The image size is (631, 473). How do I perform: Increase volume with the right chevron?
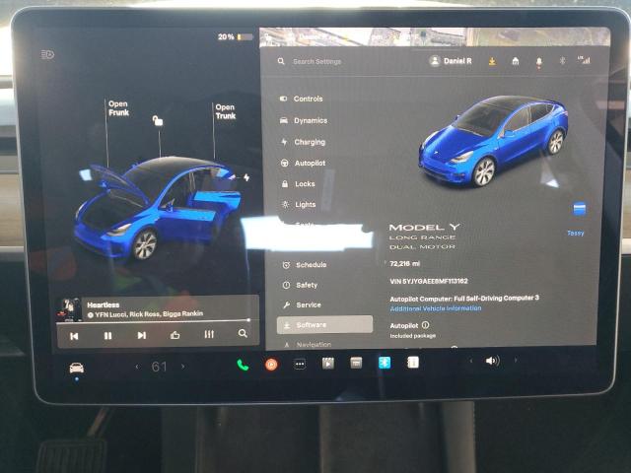click(515, 361)
